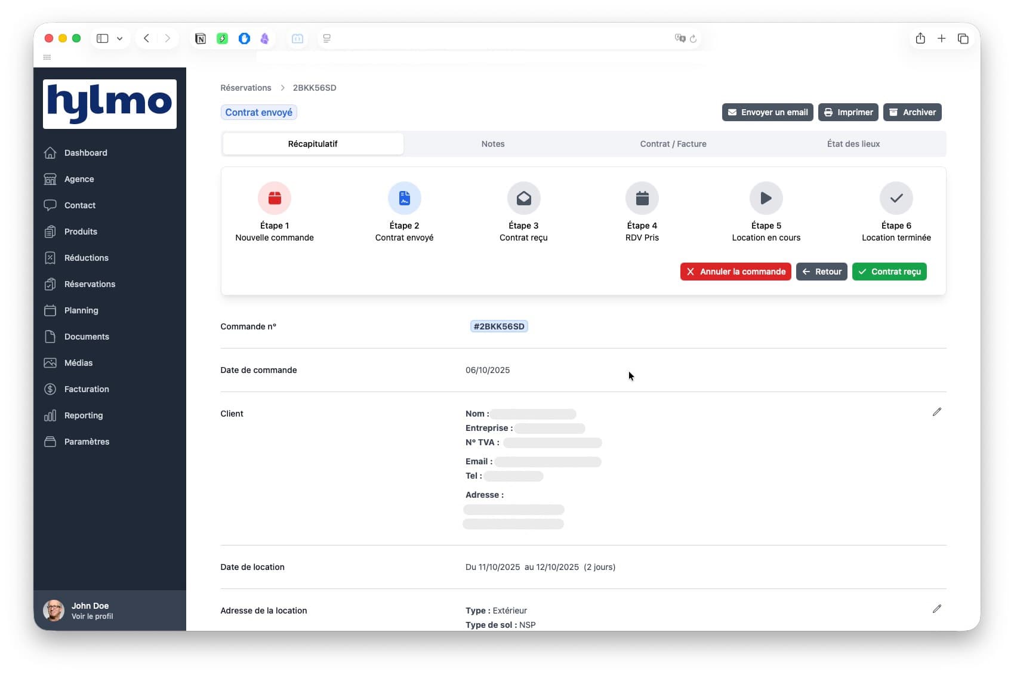The height and width of the screenshot is (675, 1014).
Task: Open the Notion extension icon in toolbar
Action: 201,39
